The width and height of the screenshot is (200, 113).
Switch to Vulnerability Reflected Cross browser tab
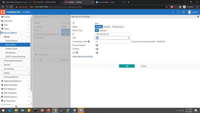(x=17, y=2)
